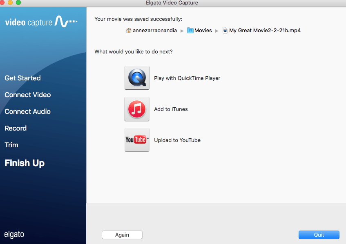The image size is (346, 244).
Task: Click the iTunes music note icon
Action: pos(137,109)
